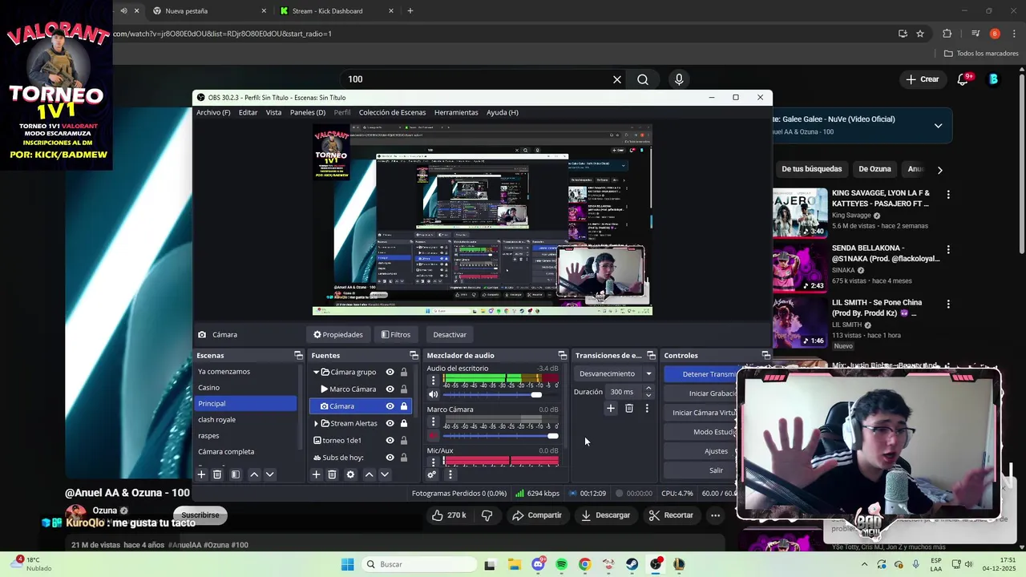Increase Duración value with up arrow
Screen dimensions: 1026x577
(648, 389)
